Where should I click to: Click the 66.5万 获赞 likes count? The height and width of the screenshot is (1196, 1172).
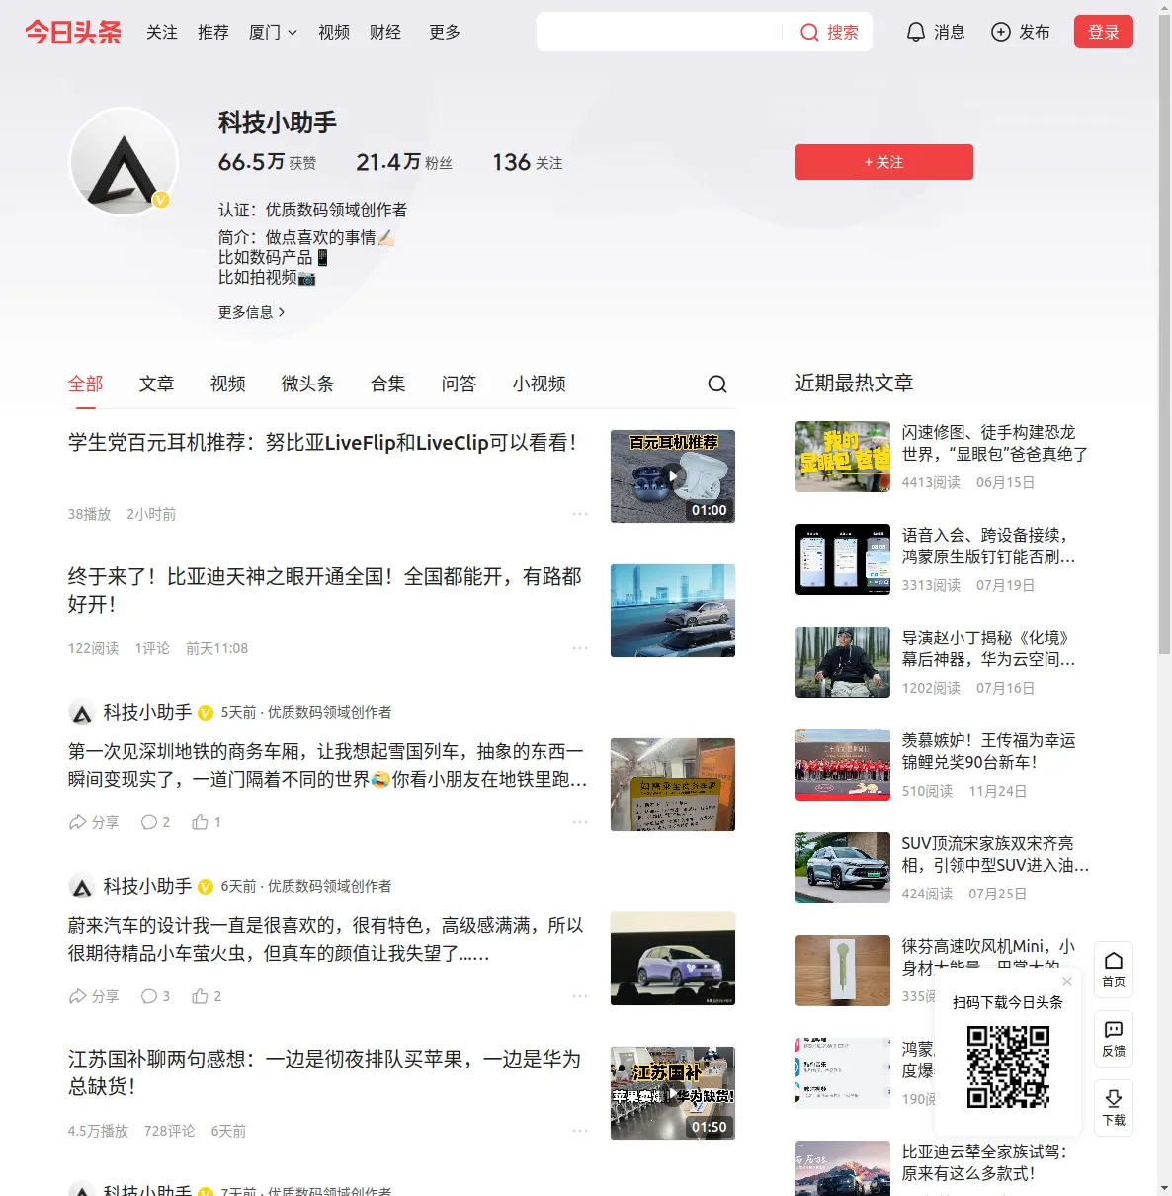pos(267,162)
